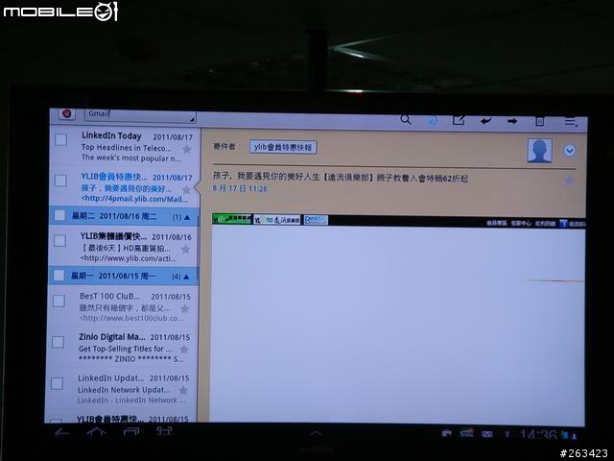Delete email with trash can icon

539,121
